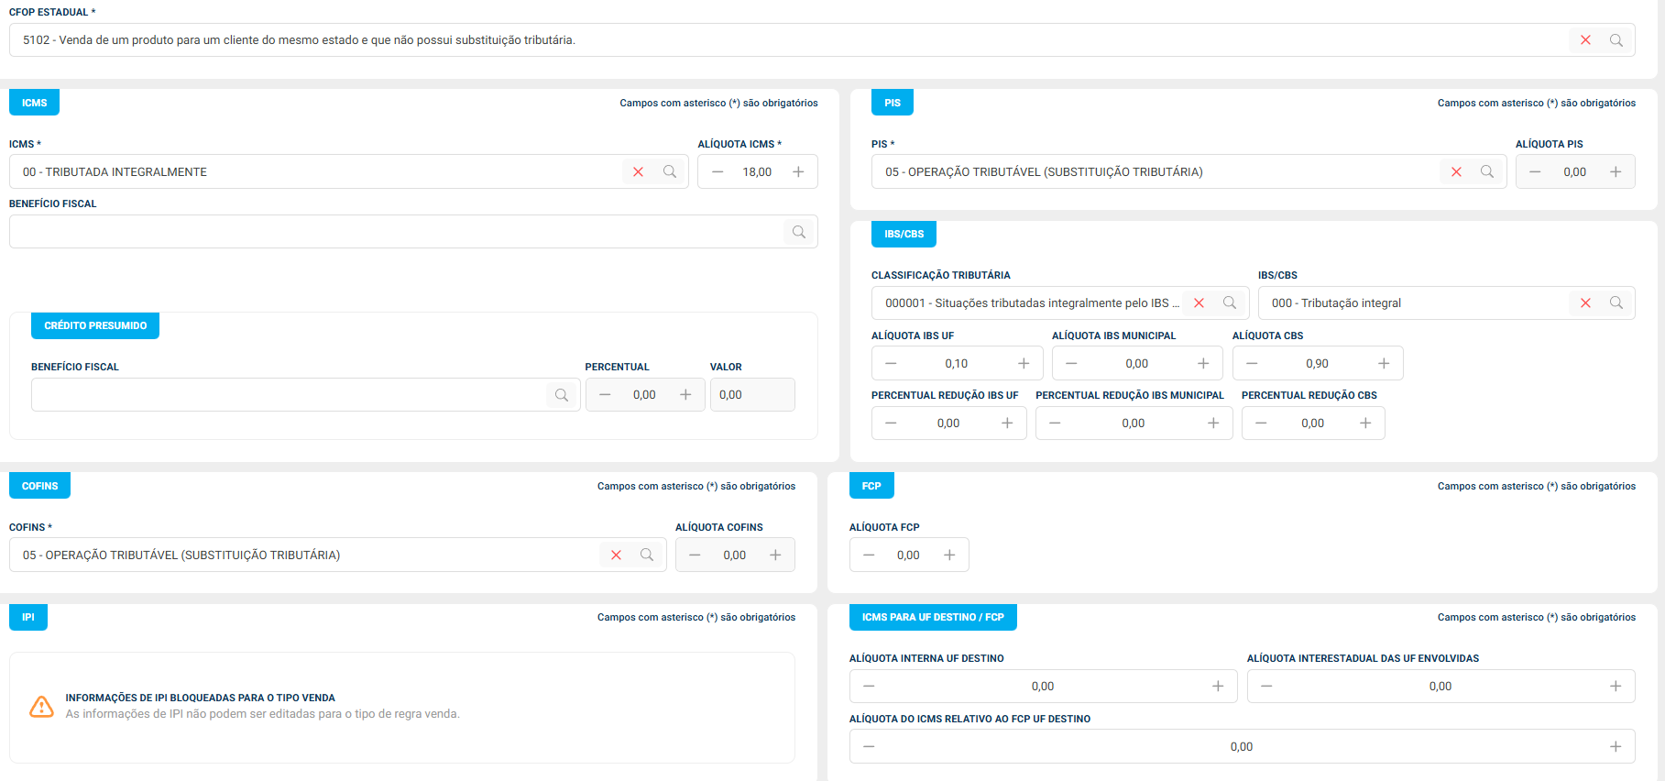The height and width of the screenshot is (781, 1665).
Task: Search Classificação Tributária options
Action: [1230, 303]
